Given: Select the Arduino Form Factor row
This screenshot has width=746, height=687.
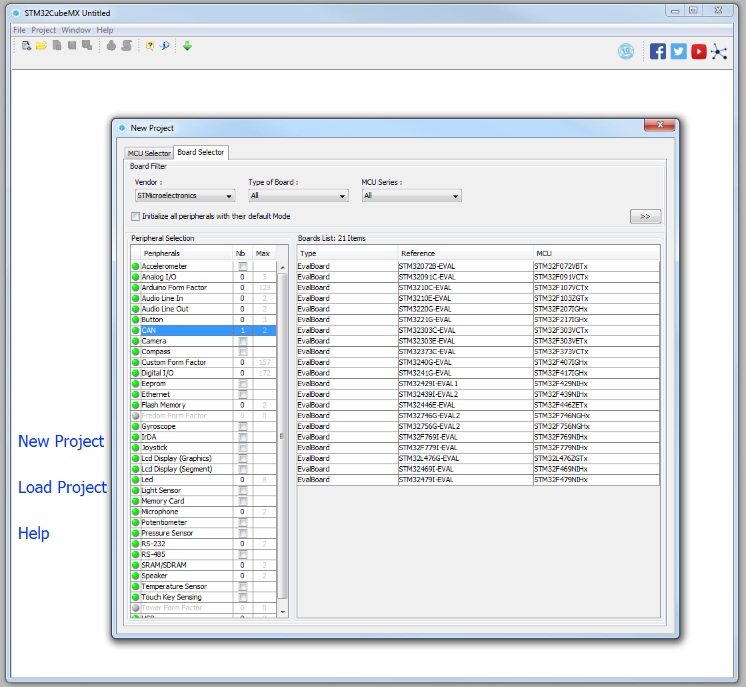Looking at the screenshot, I should click(x=203, y=287).
